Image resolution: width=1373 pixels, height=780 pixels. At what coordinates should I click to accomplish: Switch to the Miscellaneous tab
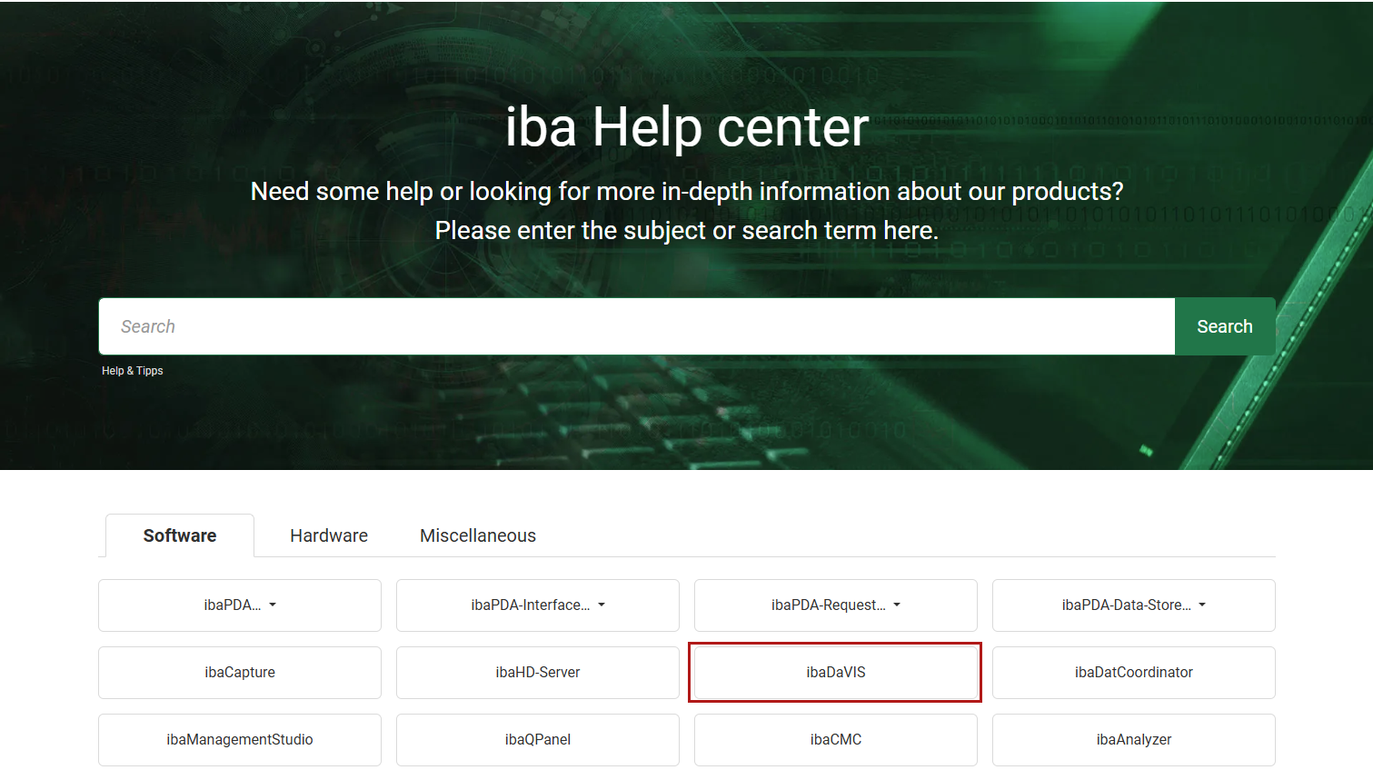pyautogui.click(x=478, y=535)
